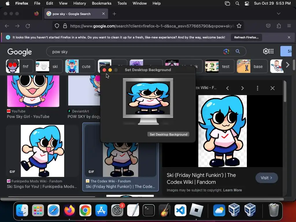Open the Bookmarks menu
Viewport: 296px width, 222px height.
(x=101, y=3)
